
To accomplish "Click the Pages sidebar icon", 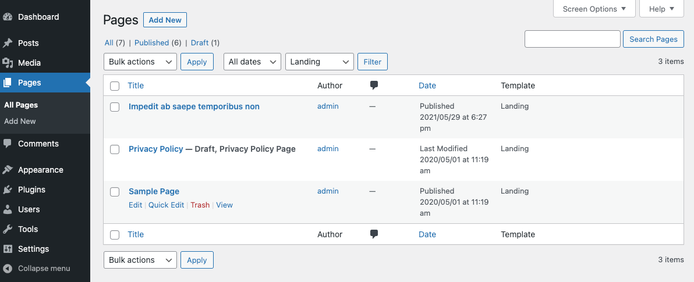I will (8, 83).
